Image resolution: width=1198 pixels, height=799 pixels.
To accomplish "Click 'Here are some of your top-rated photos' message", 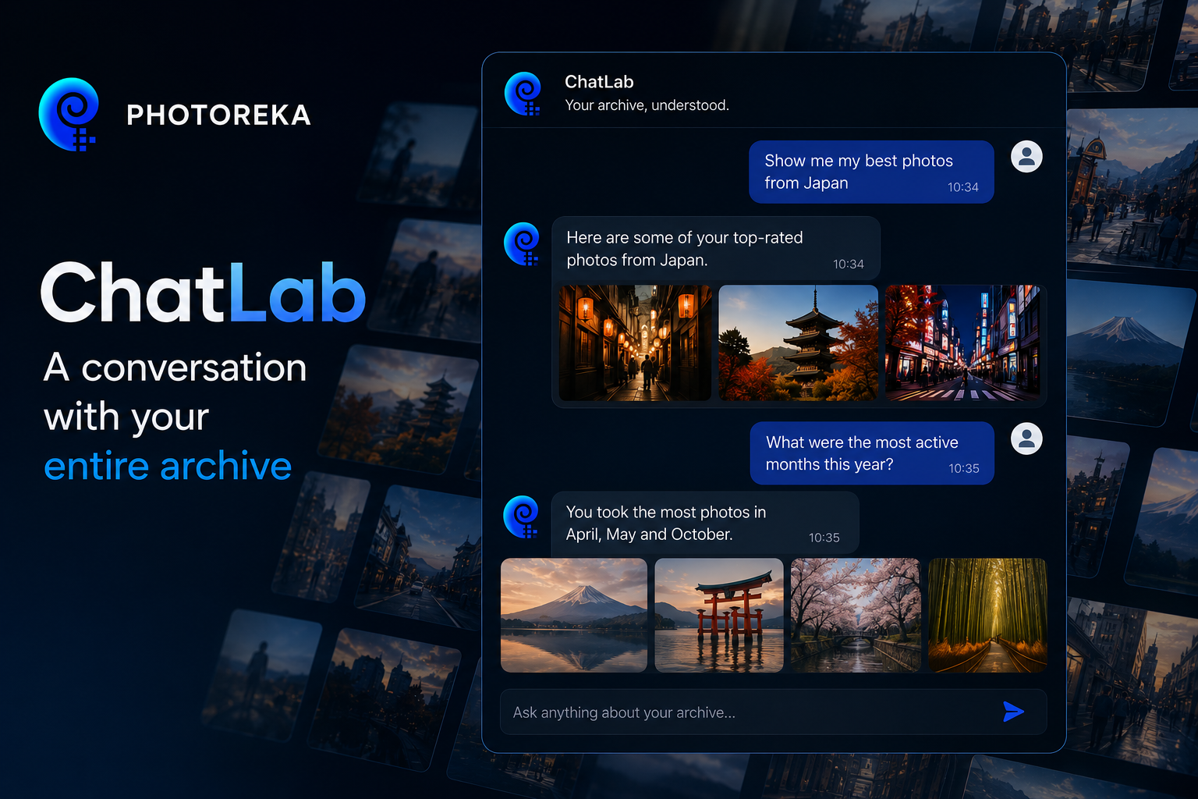I will [716, 248].
